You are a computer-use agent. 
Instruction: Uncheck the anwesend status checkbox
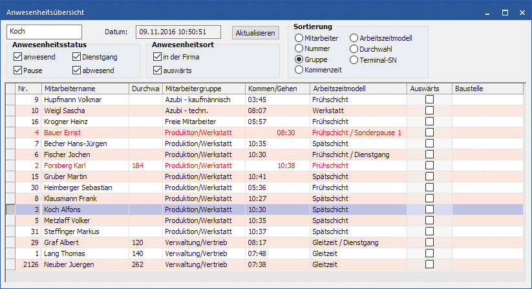point(18,57)
